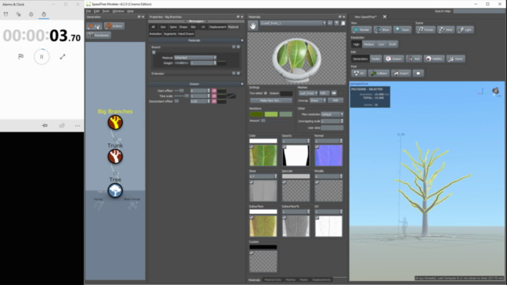The height and width of the screenshot is (285, 507).
Task: Pause the stopwatch in Alarms & Clock
Action: pyautogui.click(x=42, y=56)
